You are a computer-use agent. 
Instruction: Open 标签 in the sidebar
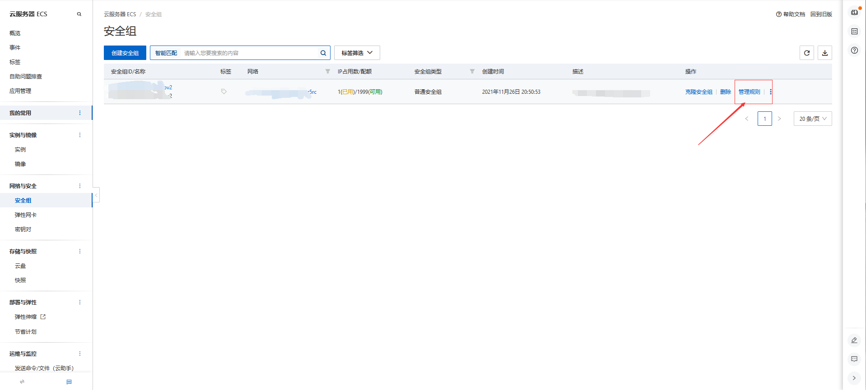(15, 62)
